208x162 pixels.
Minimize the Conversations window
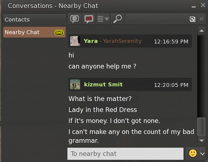(194, 6)
